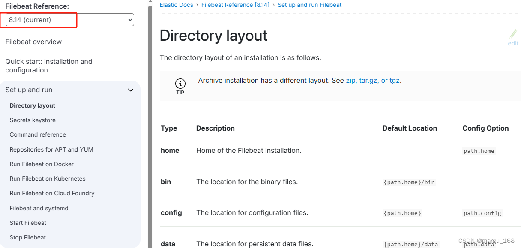The height and width of the screenshot is (248, 521).
Task: Open Repositories for APT and YUM
Action: [51, 149]
